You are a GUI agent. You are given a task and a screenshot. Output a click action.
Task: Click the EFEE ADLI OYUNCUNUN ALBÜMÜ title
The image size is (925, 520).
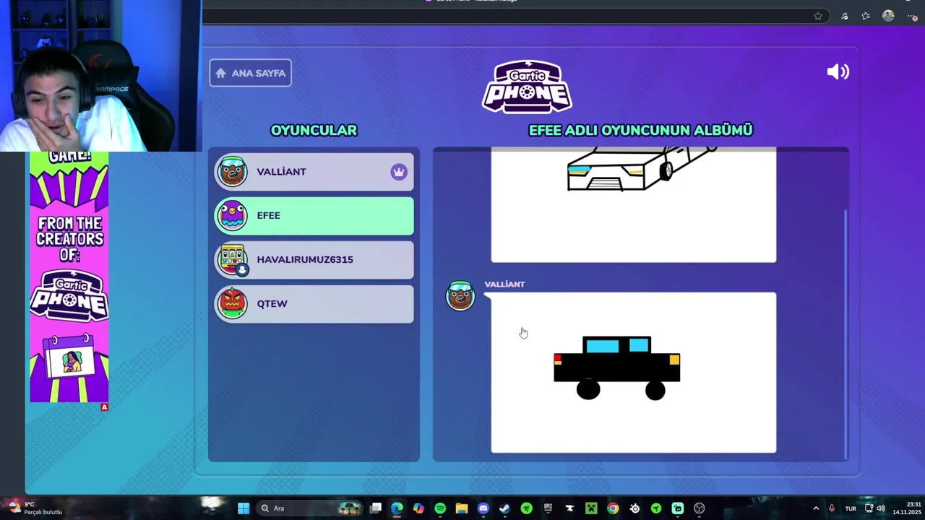click(x=641, y=130)
